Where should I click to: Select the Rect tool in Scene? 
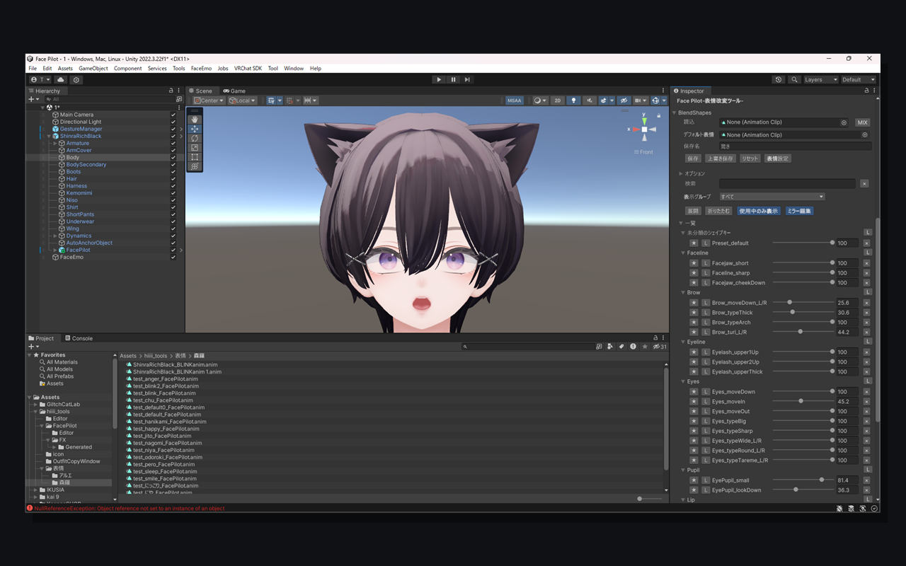pyautogui.click(x=195, y=157)
